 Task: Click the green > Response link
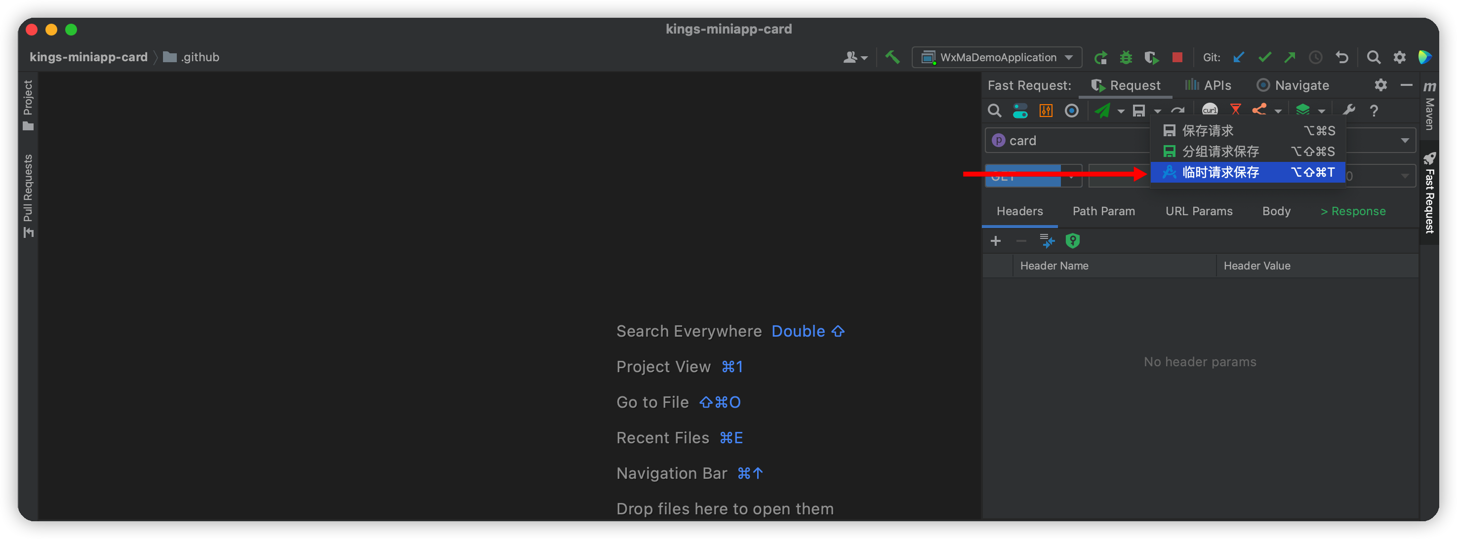pos(1352,211)
